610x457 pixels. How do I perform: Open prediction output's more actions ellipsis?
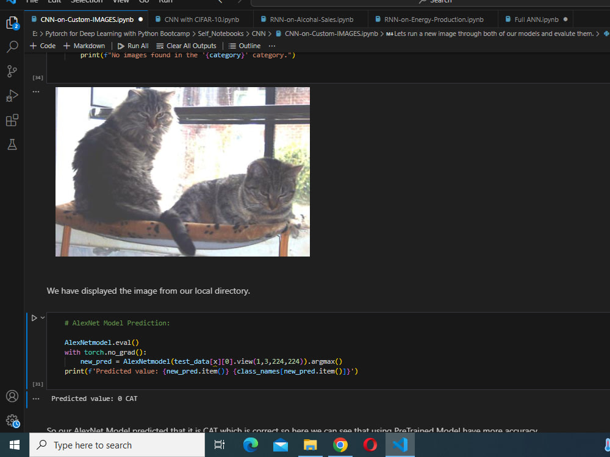[x=36, y=399]
